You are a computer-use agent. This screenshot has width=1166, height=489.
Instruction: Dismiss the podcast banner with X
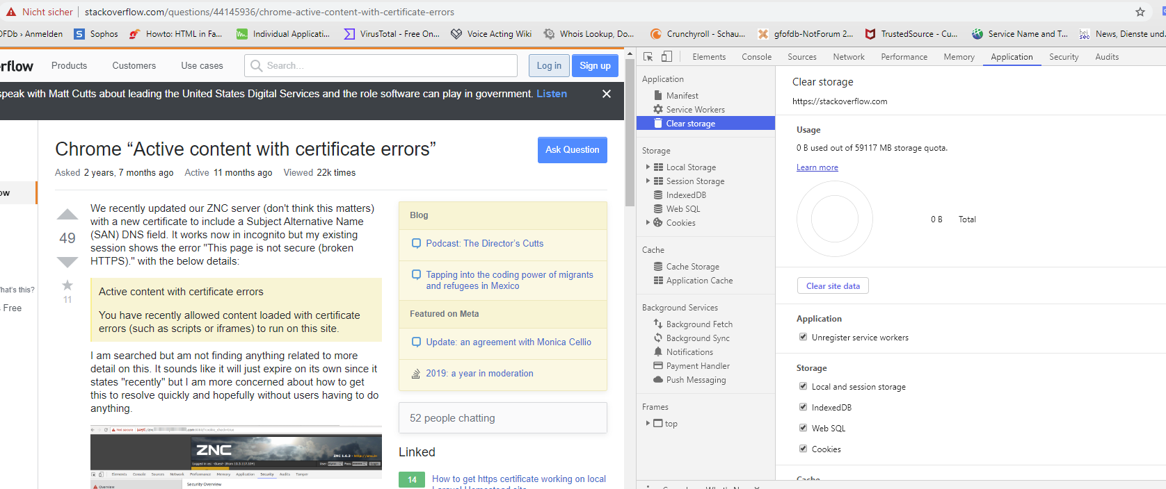(x=607, y=94)
